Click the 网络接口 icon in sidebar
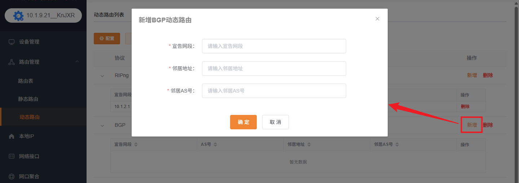The width and height of the screenshot is (519, 183). point(12,156)
